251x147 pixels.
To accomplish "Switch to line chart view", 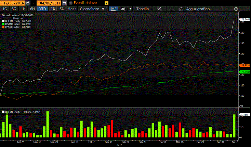I will pyautogui.click(x=113, y=9).
